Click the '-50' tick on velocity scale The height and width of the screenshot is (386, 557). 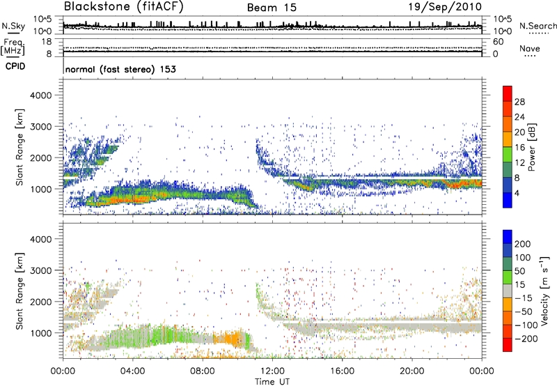[523, 311]
